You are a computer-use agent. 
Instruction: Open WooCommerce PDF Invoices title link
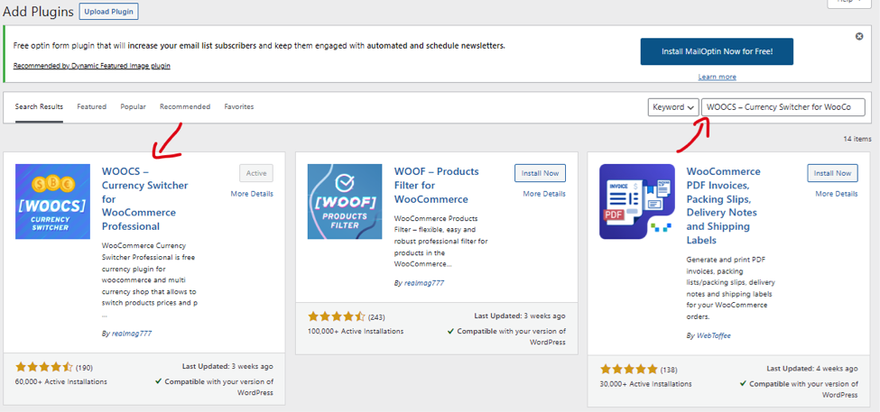724,206
